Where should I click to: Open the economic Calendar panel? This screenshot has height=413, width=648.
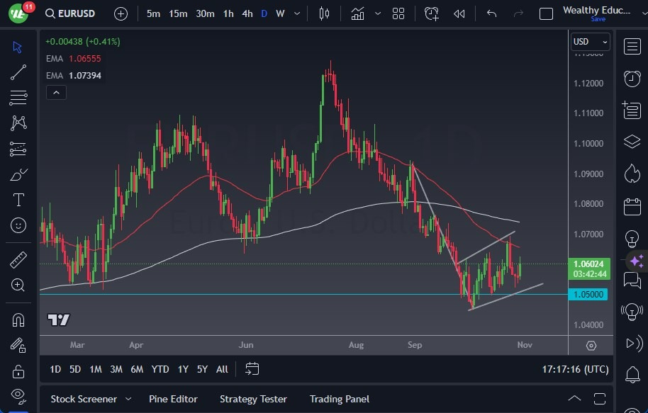coord(632,205)
